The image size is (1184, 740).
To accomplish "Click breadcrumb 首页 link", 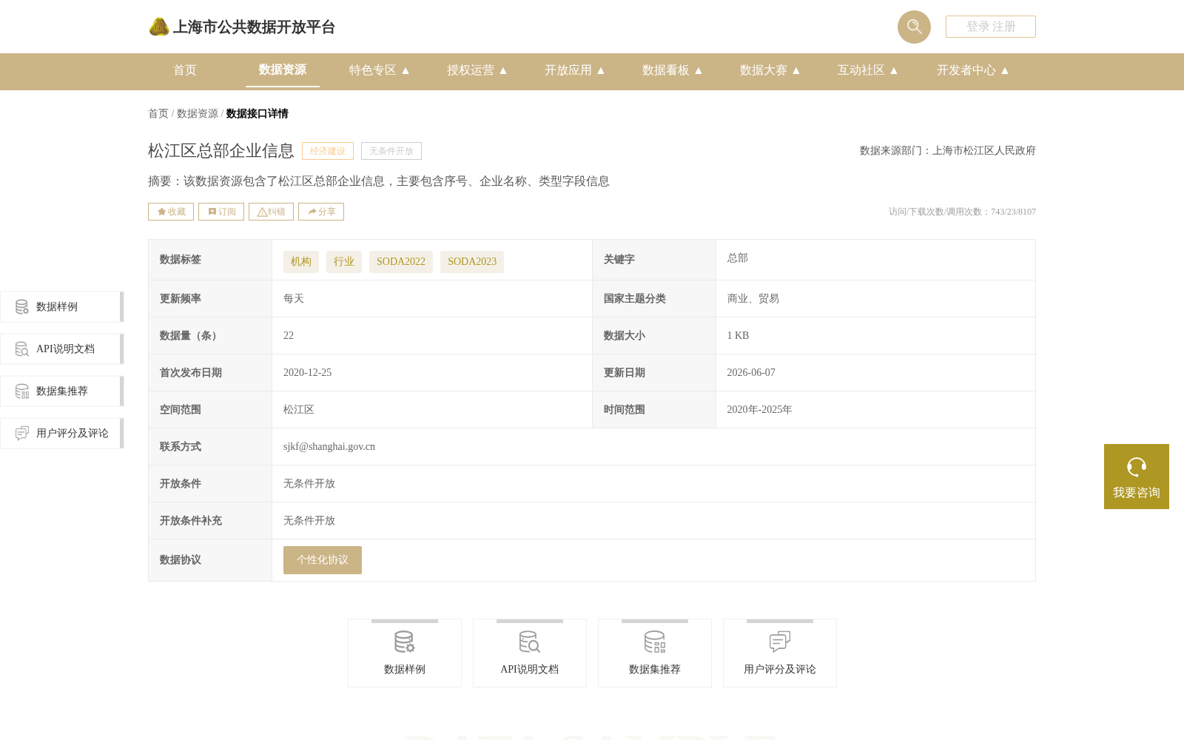I will 158,113.
